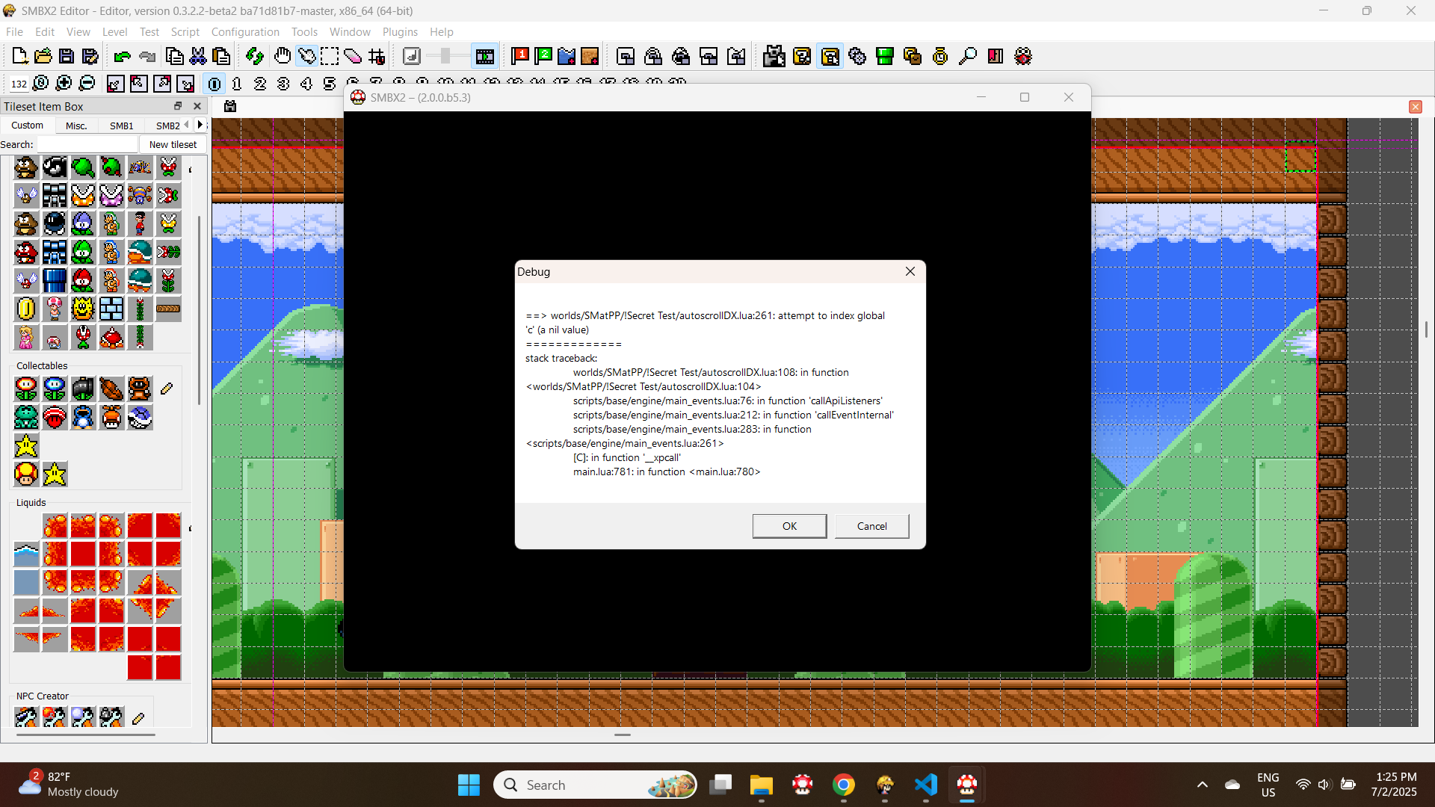Create a new level file
The image size is (1435, 807).
click(20, 56)
